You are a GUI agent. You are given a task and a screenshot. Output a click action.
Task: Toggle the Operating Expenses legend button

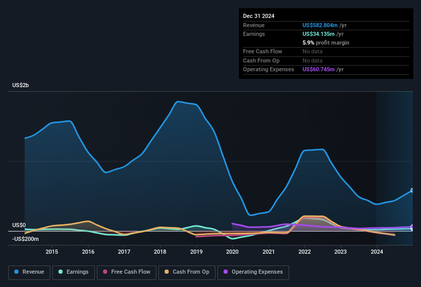253,272
